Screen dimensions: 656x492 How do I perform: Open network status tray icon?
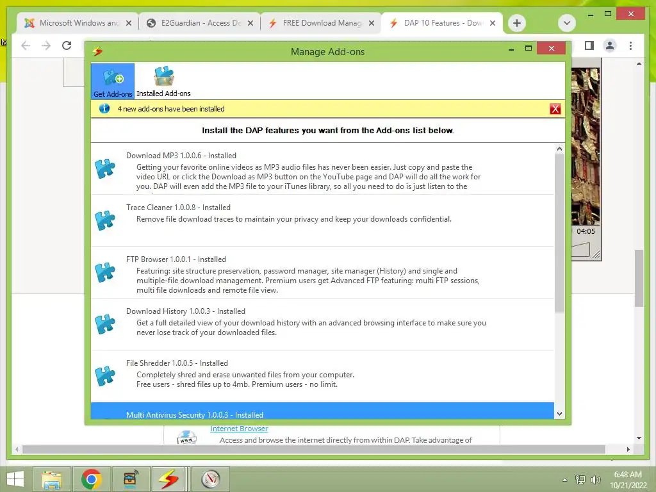(580, 479)
